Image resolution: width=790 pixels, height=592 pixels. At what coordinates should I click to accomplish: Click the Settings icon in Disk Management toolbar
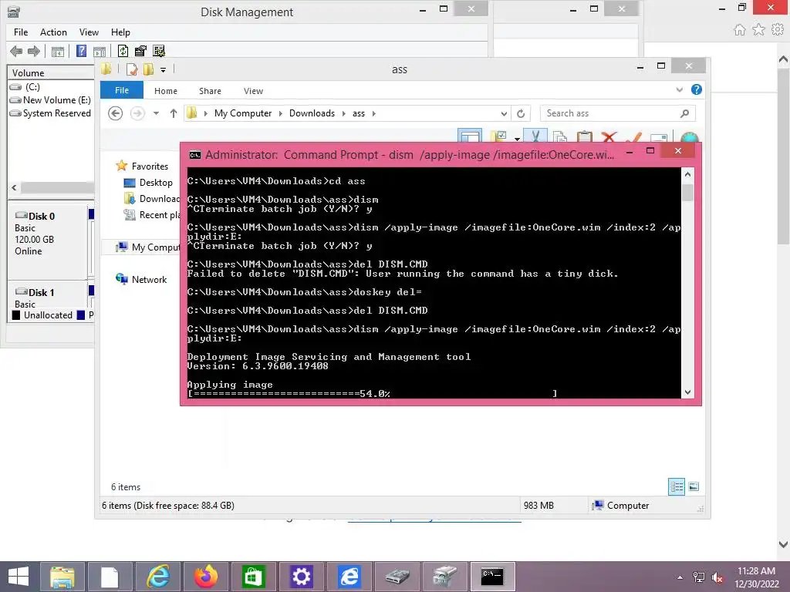(x=159, y=51)
